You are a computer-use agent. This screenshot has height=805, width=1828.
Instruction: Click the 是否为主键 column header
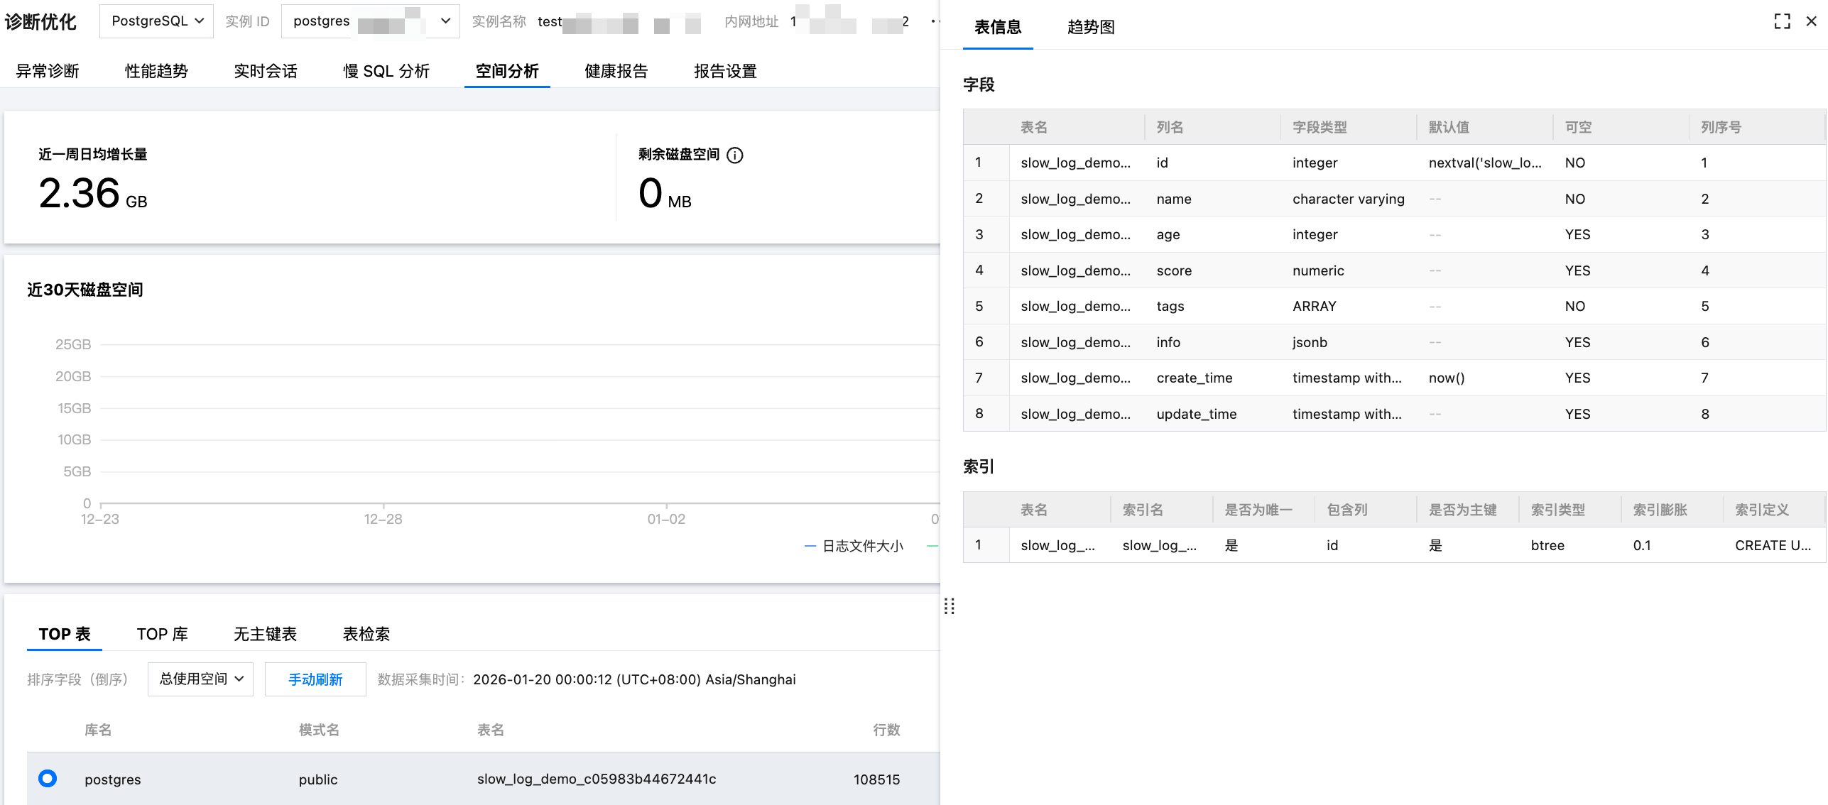pyautogui.click(x=1462, y=510)
